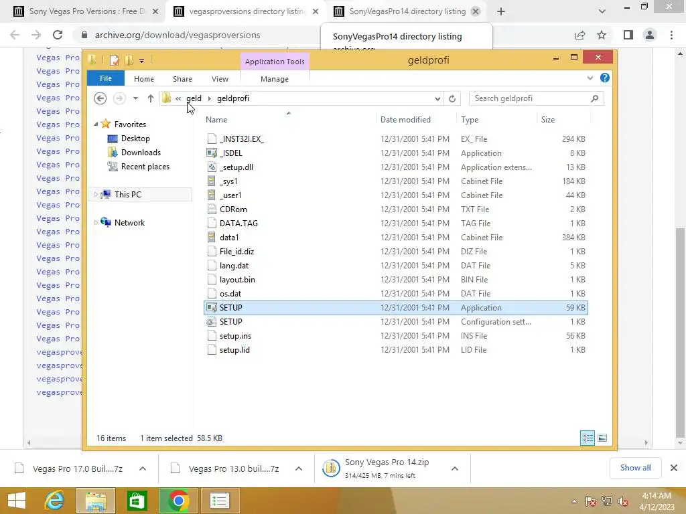Click the Search geldprofi input field
Image resolution: width=686 pixels, height=514 pixels.
[x=529, y=99]
